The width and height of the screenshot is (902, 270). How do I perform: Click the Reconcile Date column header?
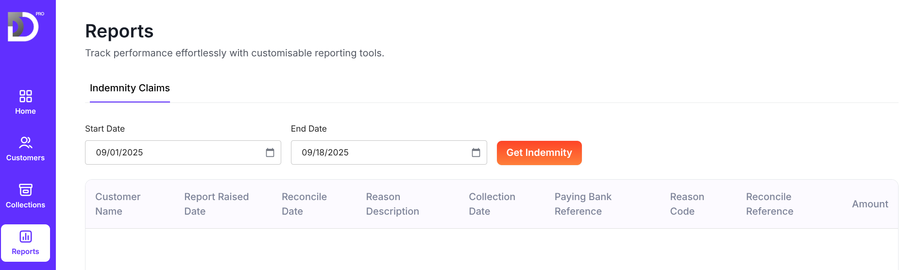tap(304, 204)
